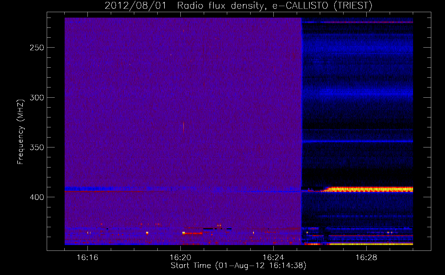Click the 16:16 time tick label
The height and width of the screenshot is (275, 445).
(x=87, y=258)
